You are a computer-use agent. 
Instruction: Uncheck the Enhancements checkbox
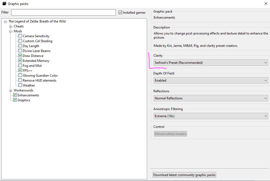pyautogui.click(x=15, y=95)
